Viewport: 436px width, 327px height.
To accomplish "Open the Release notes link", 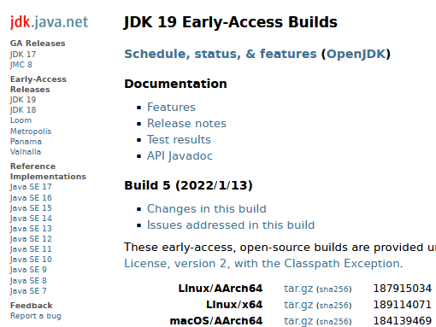I will click(x=186, y=124).
